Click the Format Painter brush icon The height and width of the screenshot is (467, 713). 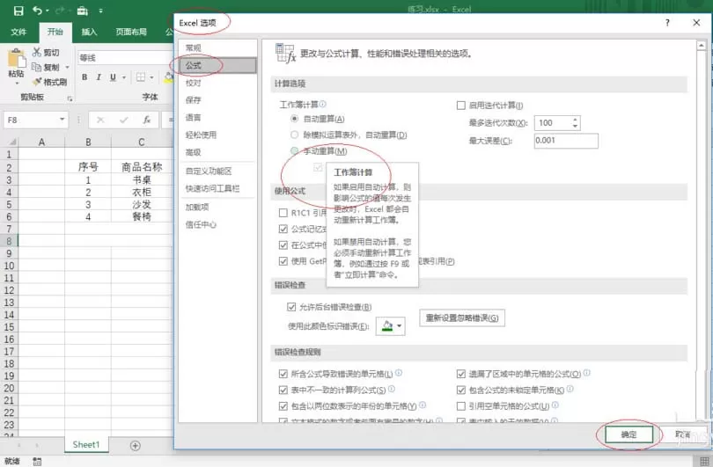[37, 82]
